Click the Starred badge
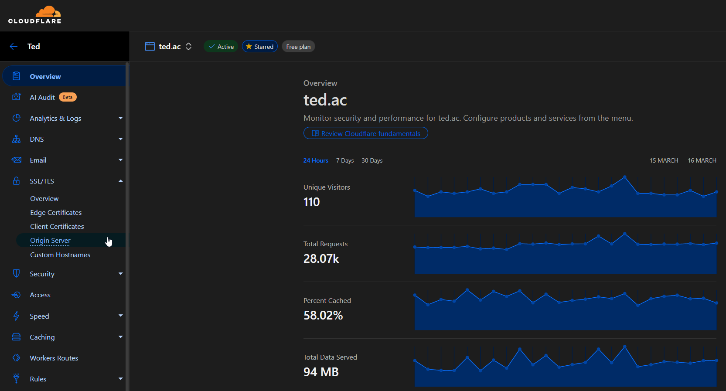The width and height of the screenshot is (726, 391). (260, 46)
